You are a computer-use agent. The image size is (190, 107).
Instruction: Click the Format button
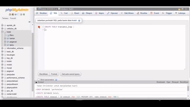(54, 74)
